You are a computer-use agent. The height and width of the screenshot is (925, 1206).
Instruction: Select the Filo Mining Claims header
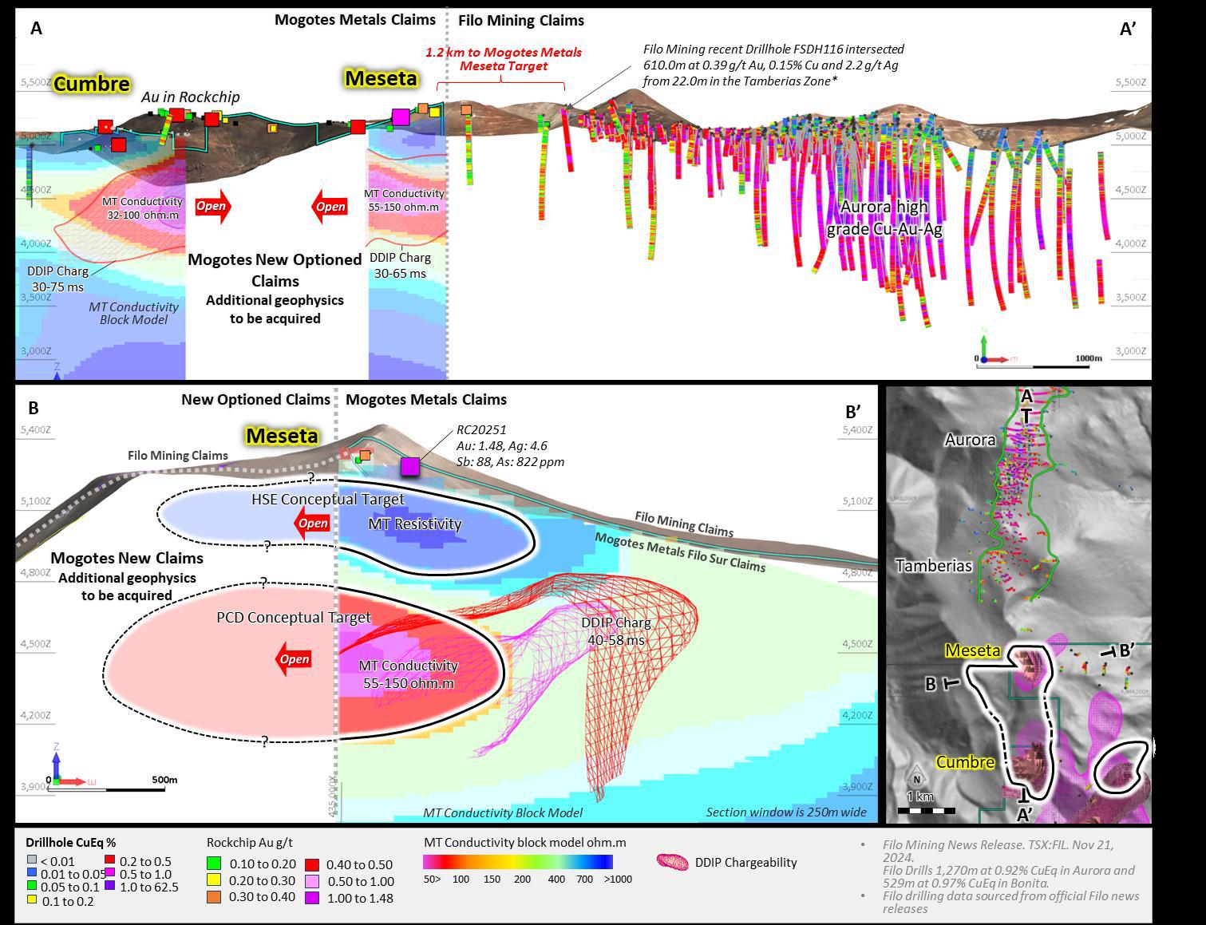[521, 20]
